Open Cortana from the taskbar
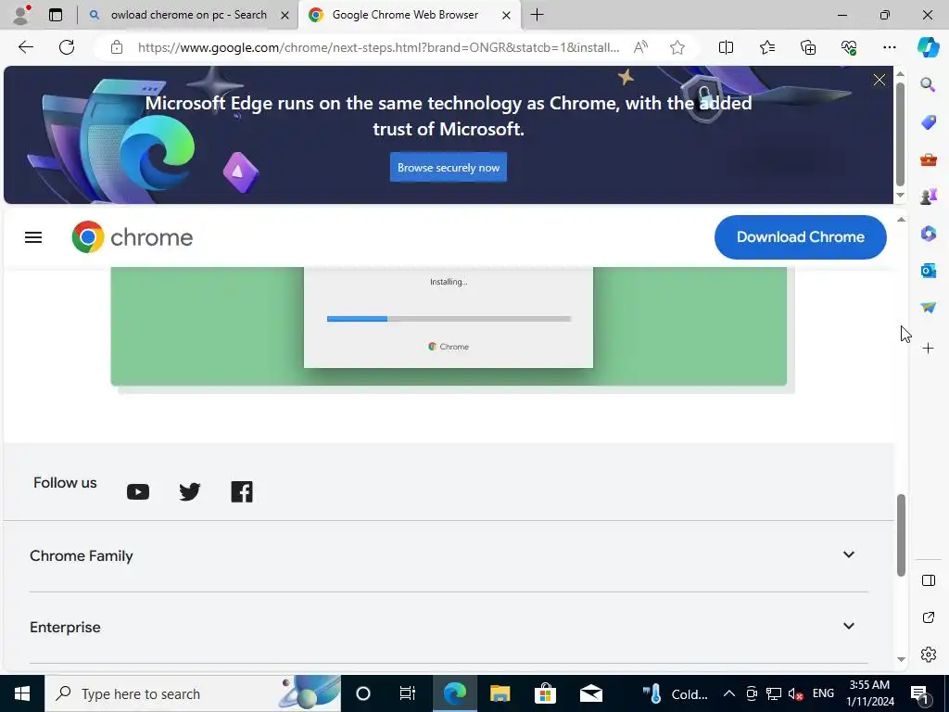The width and height of the screenshot is (949, 712). pyautogui.click(x=363, y=693)
